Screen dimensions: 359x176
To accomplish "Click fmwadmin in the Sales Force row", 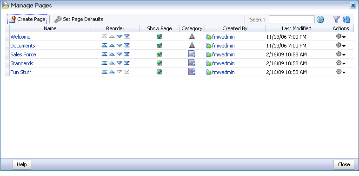I will [x=223, y=54].
